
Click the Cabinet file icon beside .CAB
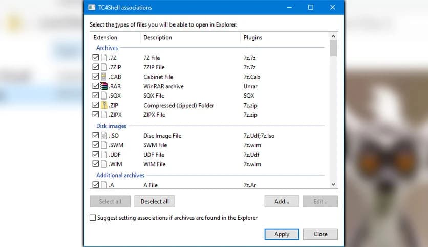pos(104,77)
